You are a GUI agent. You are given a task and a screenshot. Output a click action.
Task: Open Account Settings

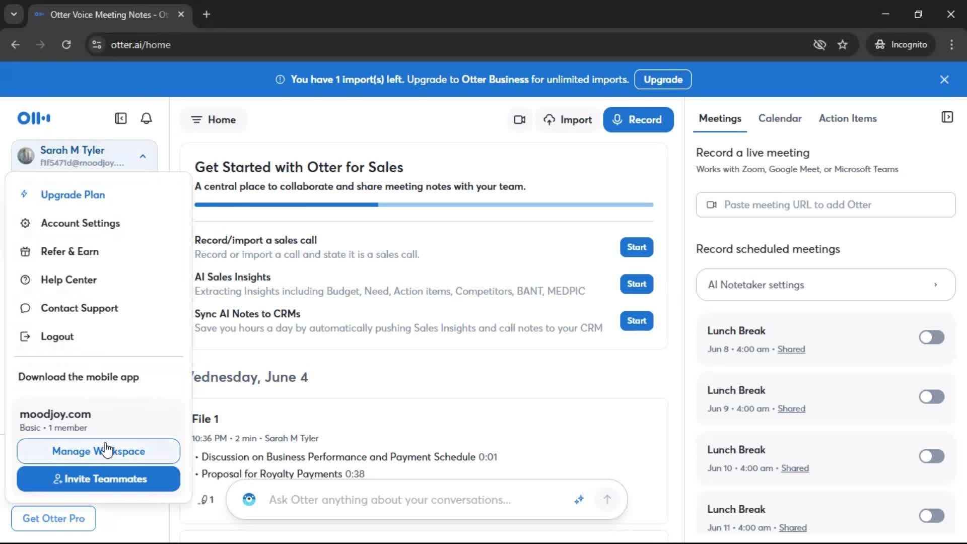point(81,223)
